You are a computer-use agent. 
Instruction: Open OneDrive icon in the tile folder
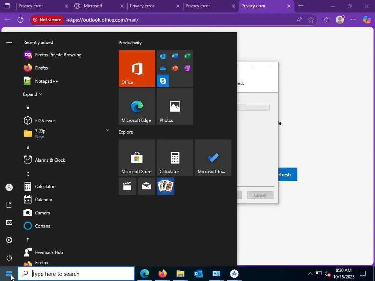pyautogui.click(x=163, y=68)
